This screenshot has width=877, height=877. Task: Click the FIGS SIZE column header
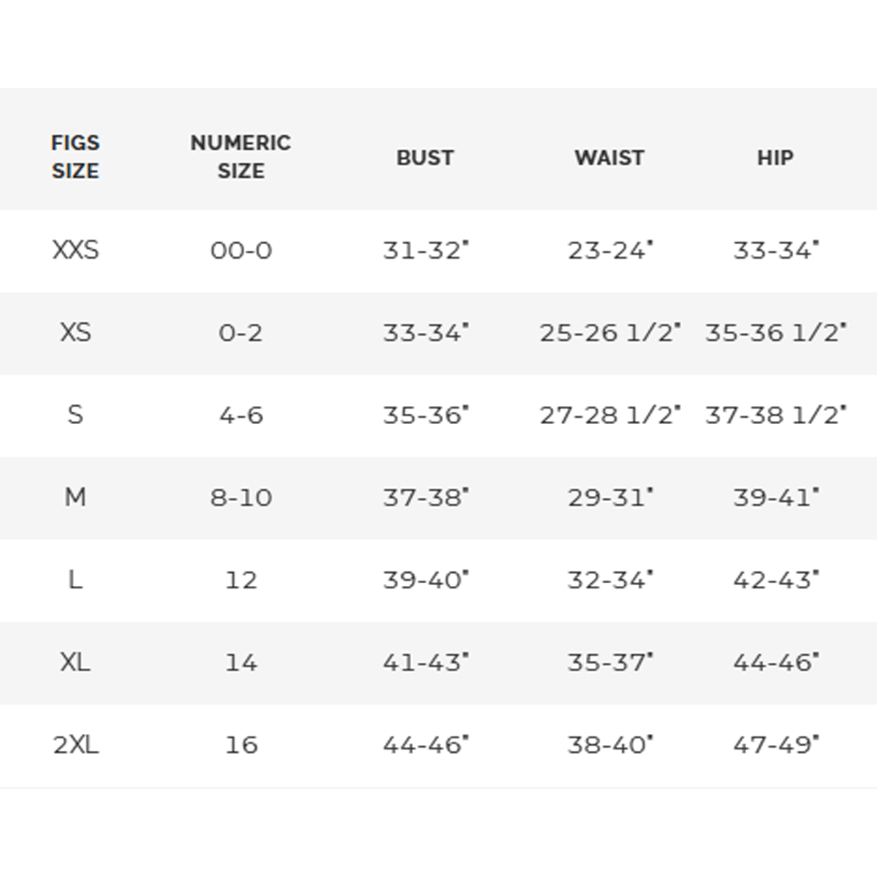coord(75,157)
